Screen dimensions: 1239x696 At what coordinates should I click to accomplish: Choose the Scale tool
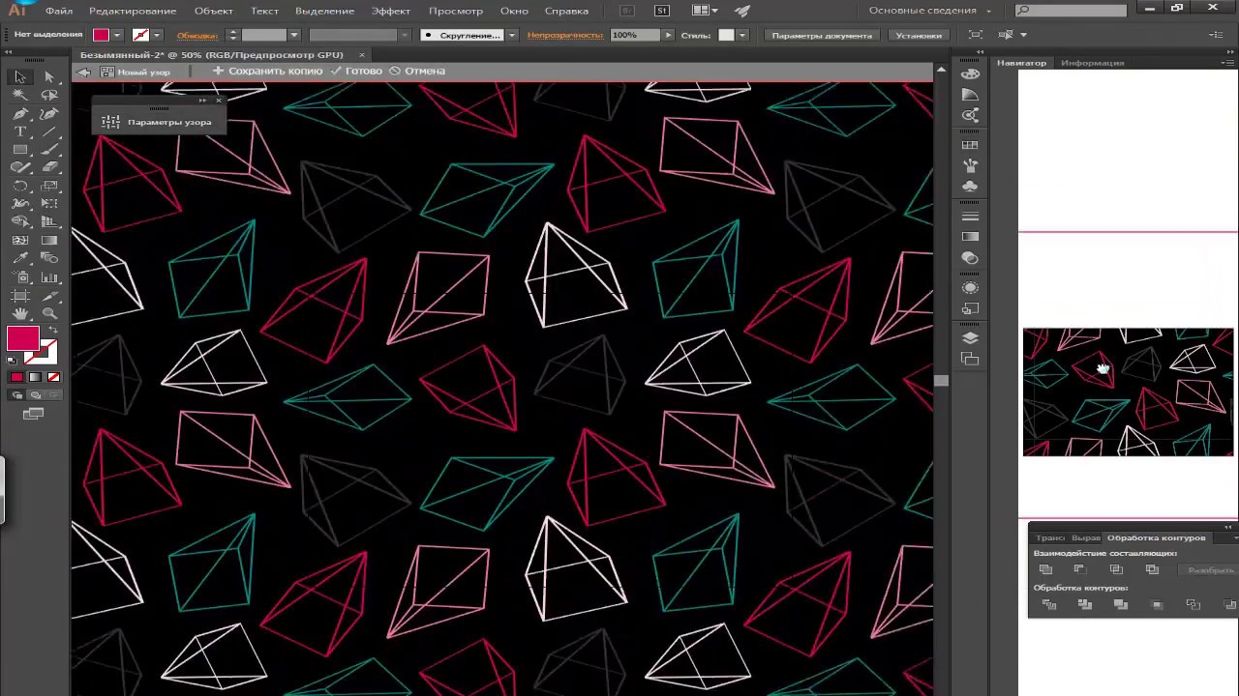click(x=49, y=186)
